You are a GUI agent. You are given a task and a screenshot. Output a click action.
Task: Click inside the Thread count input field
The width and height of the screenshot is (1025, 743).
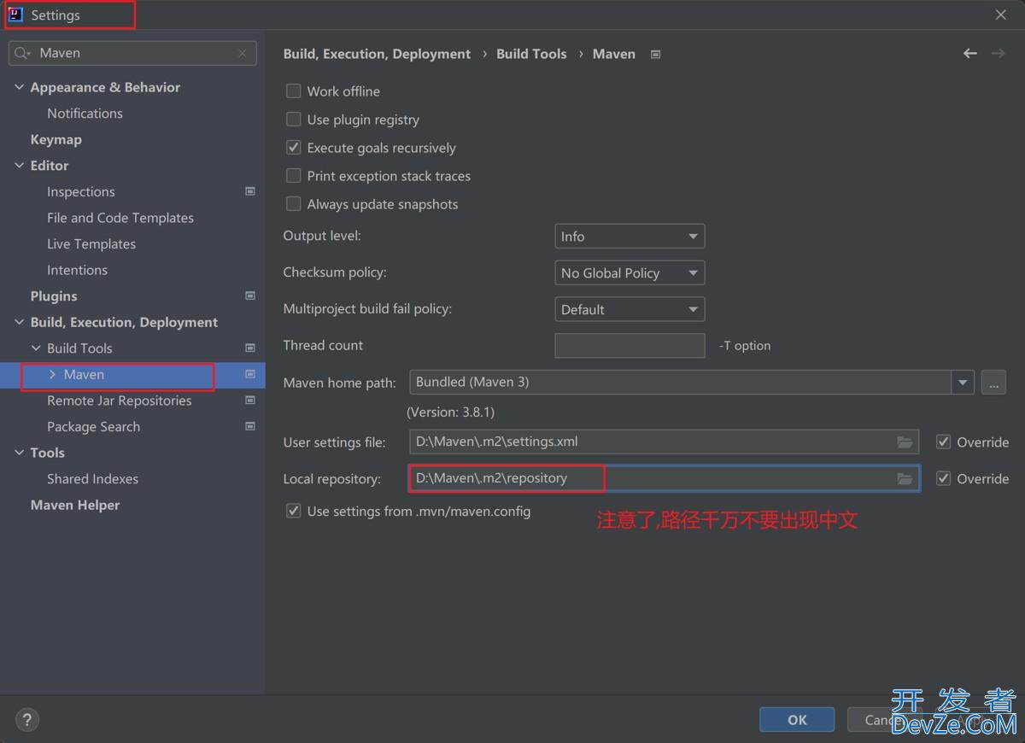click(x=630, y=345)
